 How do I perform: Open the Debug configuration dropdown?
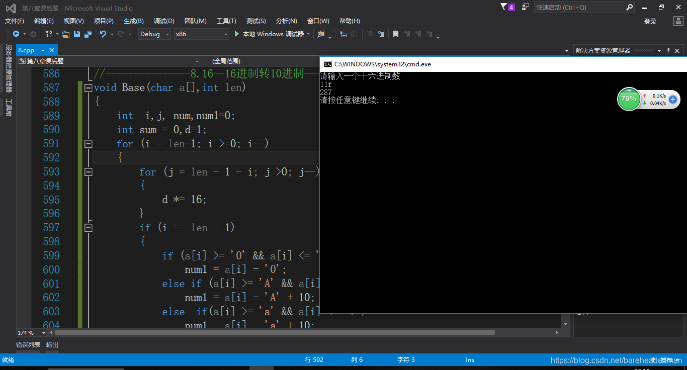[154, 34]
